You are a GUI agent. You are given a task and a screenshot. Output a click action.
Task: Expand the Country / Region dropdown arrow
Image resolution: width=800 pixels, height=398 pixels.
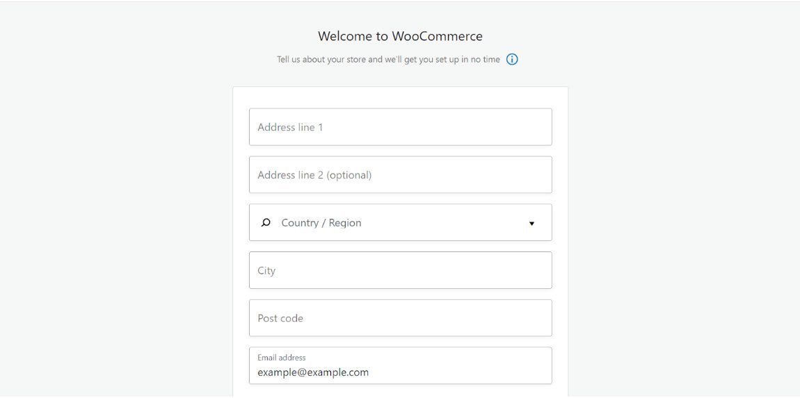tap(531, 223)
